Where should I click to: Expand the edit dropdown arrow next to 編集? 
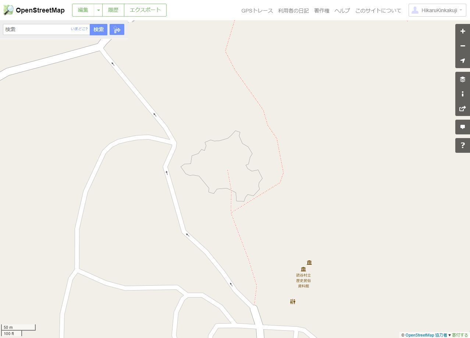(x=98, y=10)
